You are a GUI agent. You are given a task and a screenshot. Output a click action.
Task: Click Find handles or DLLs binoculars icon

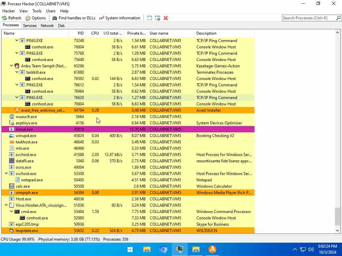click(x=54, y=18)
